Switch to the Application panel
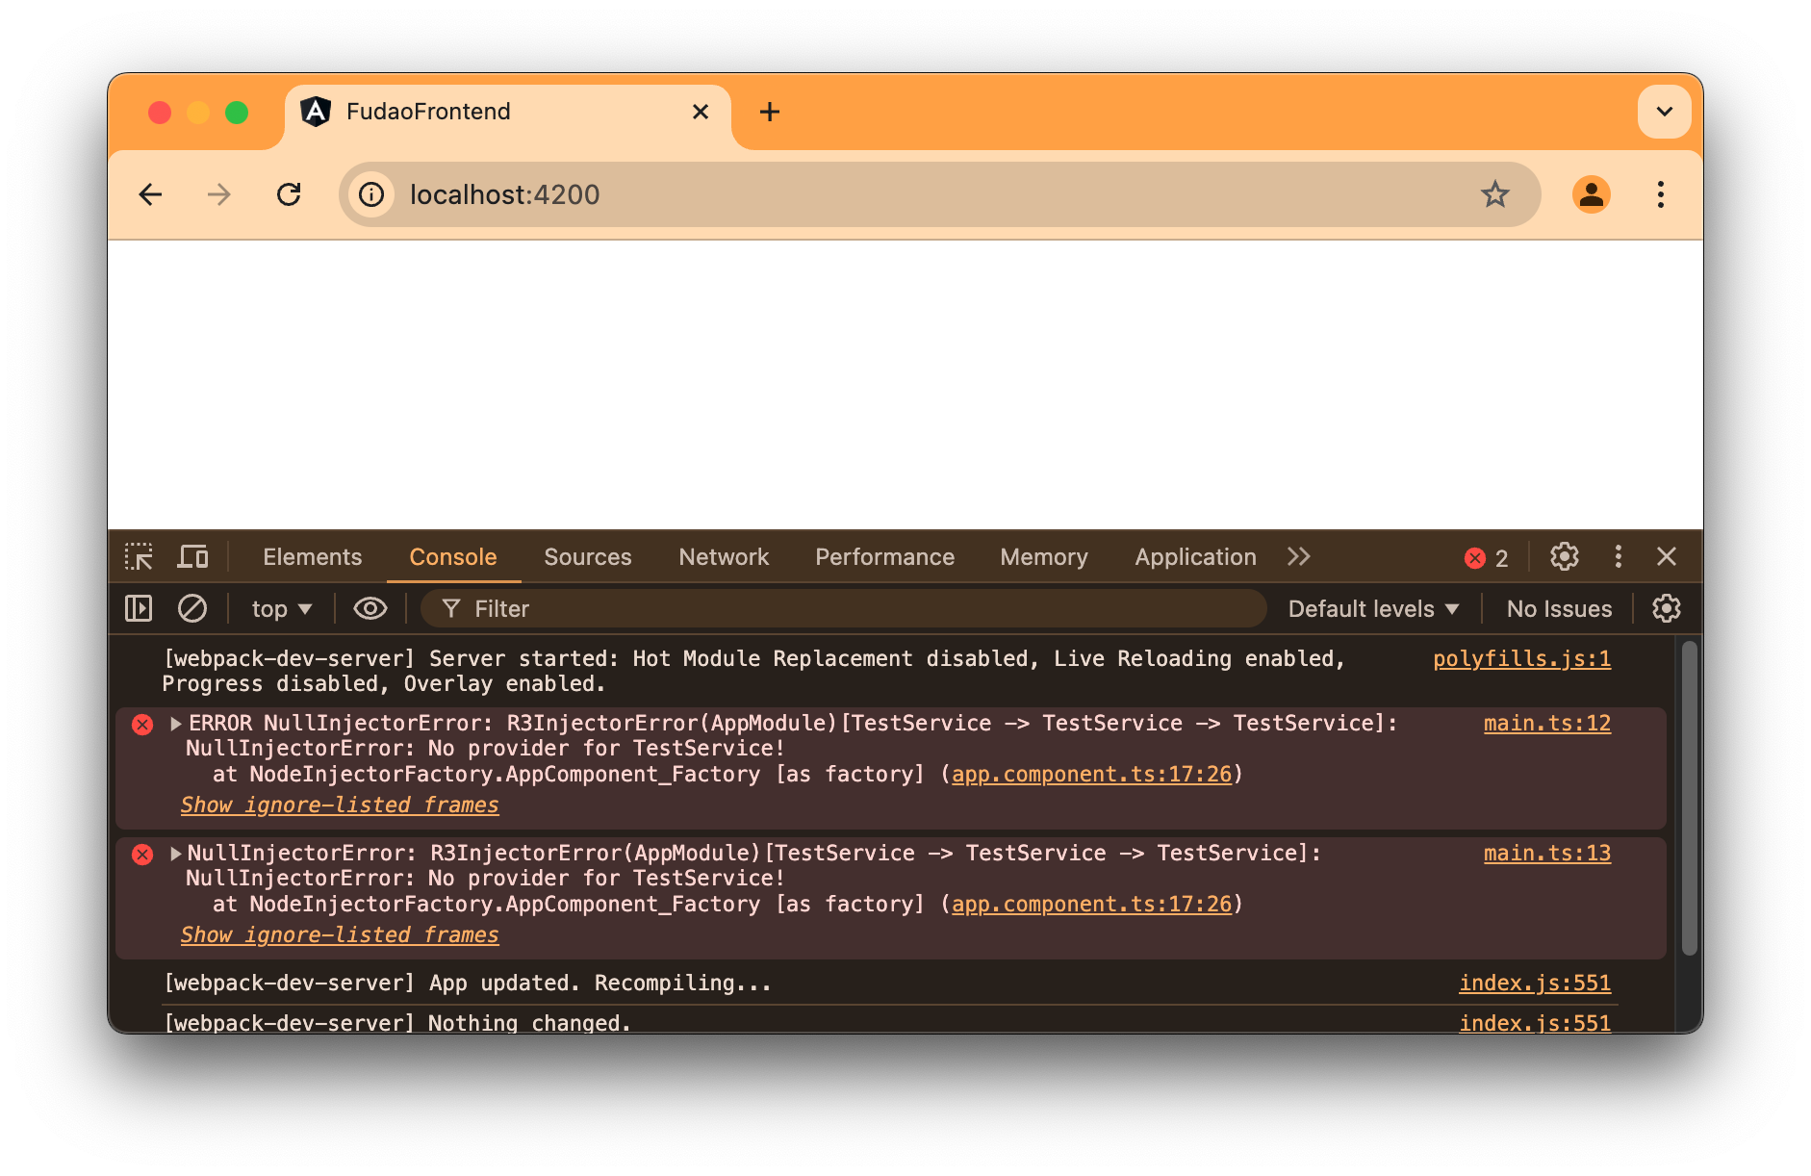 1193,556
